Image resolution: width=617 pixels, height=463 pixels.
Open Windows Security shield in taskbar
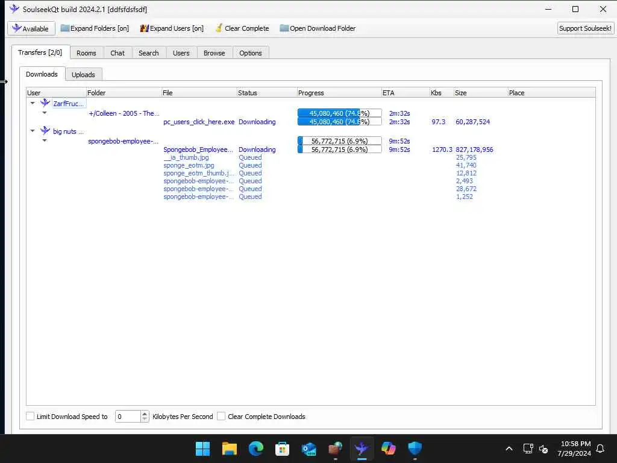click(x=415, y=449)
